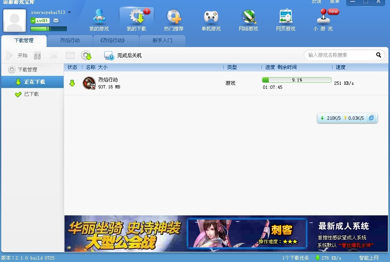Open the 反馈 feedback link
The image size is (390, 262).
[316, 2]
